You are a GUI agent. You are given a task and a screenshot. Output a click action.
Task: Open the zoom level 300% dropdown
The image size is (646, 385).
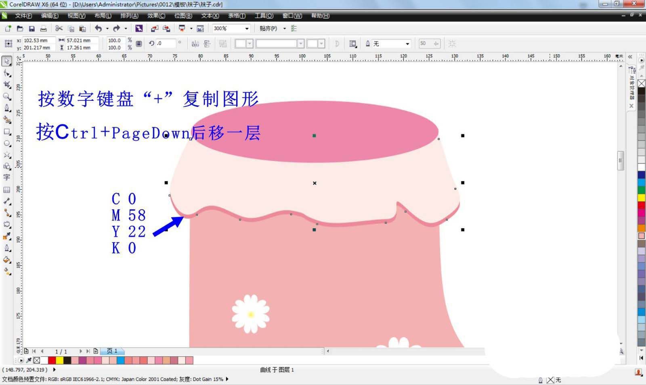click(x=246, y=29)
